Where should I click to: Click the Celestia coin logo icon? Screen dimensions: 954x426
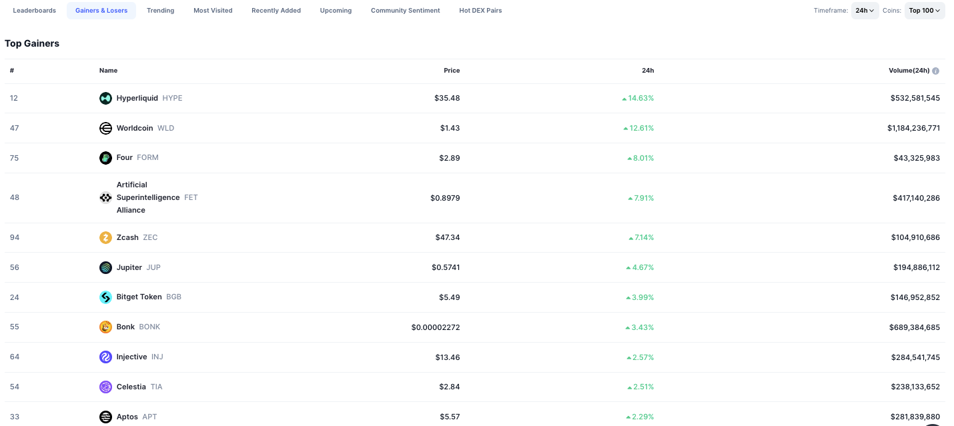[x=105, y=387]
